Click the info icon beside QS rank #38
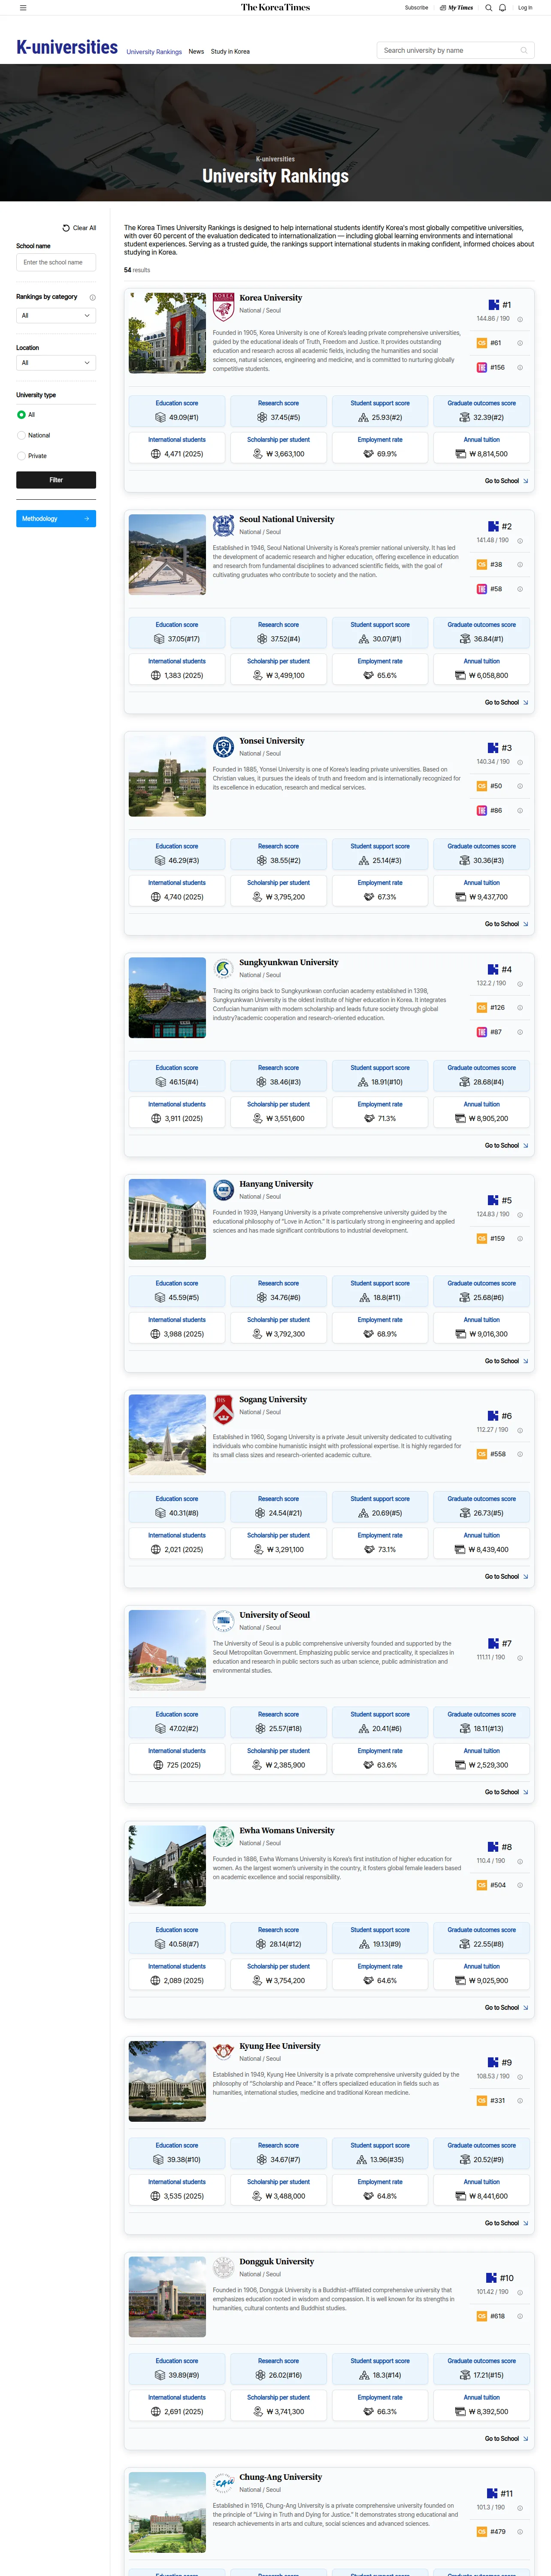The image size is (551, 2576). pos(520,565)
